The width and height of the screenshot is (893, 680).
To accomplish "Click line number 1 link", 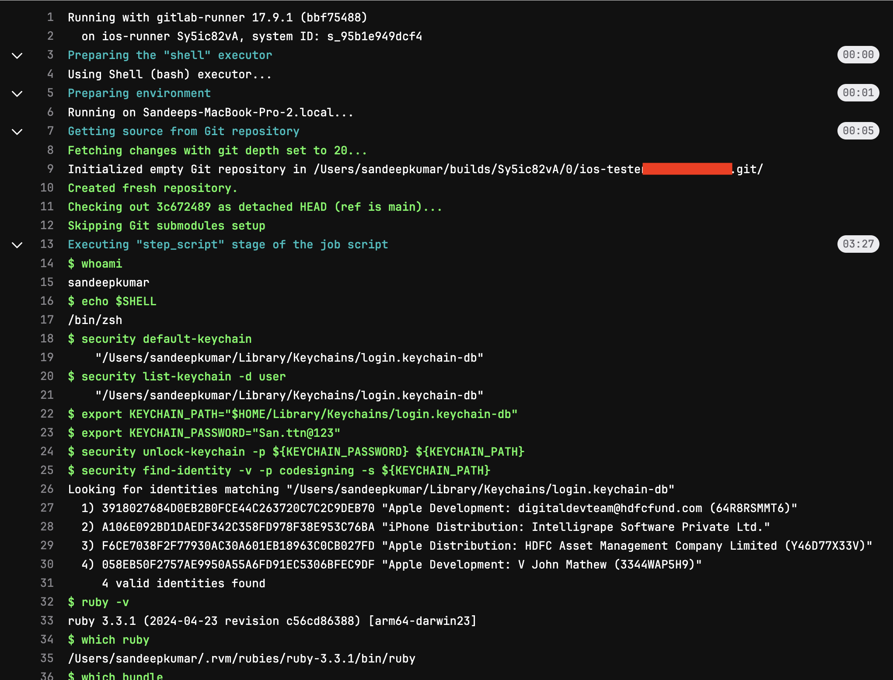I will point(50,17).
